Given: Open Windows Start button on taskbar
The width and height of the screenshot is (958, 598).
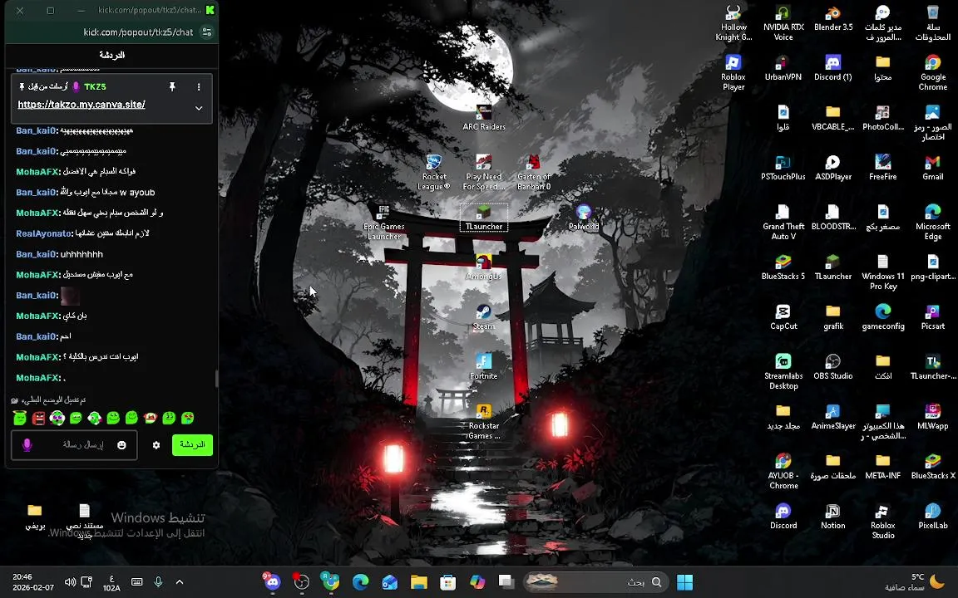Looking at the screenshot, I should coord(685,582).
